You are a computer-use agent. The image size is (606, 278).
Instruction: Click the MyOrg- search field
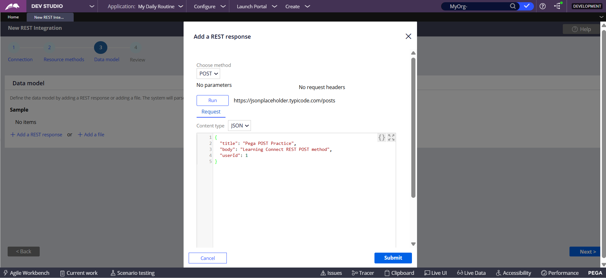click(x=476, y=6)
